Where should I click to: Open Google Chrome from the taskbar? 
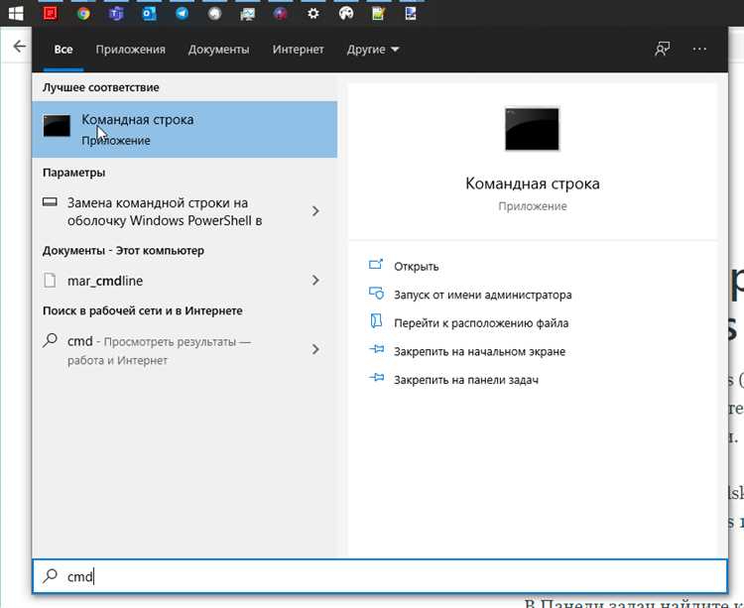point(83,14)
